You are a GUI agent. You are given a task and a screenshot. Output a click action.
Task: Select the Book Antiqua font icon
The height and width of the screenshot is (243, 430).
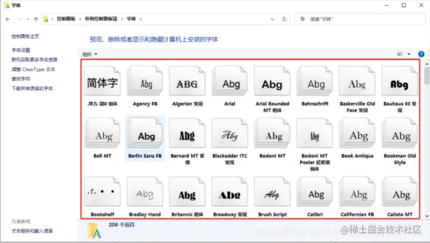[357, 133]
